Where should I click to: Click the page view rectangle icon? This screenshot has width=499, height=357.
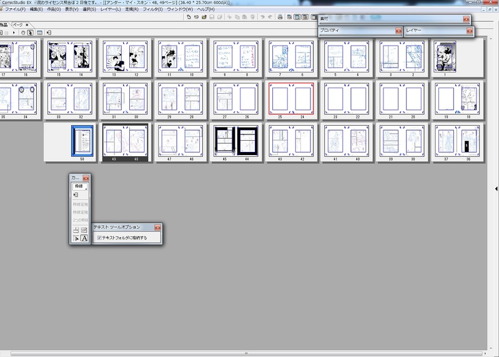pyautogui.click(x=39, y=33)
